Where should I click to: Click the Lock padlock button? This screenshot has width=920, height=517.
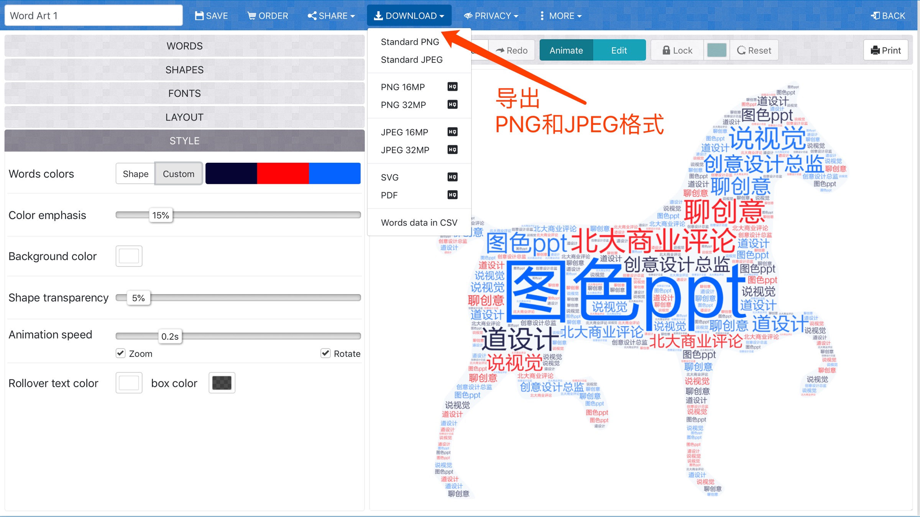tap(677, 50)
